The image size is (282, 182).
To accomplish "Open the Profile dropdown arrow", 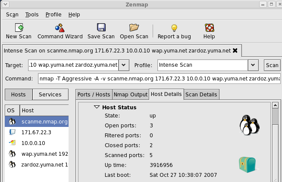I will (x=253, y=65).
